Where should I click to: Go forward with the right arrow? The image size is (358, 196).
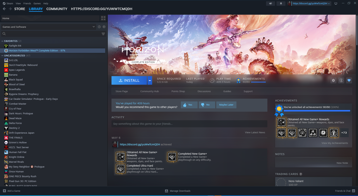click(10, 9)
